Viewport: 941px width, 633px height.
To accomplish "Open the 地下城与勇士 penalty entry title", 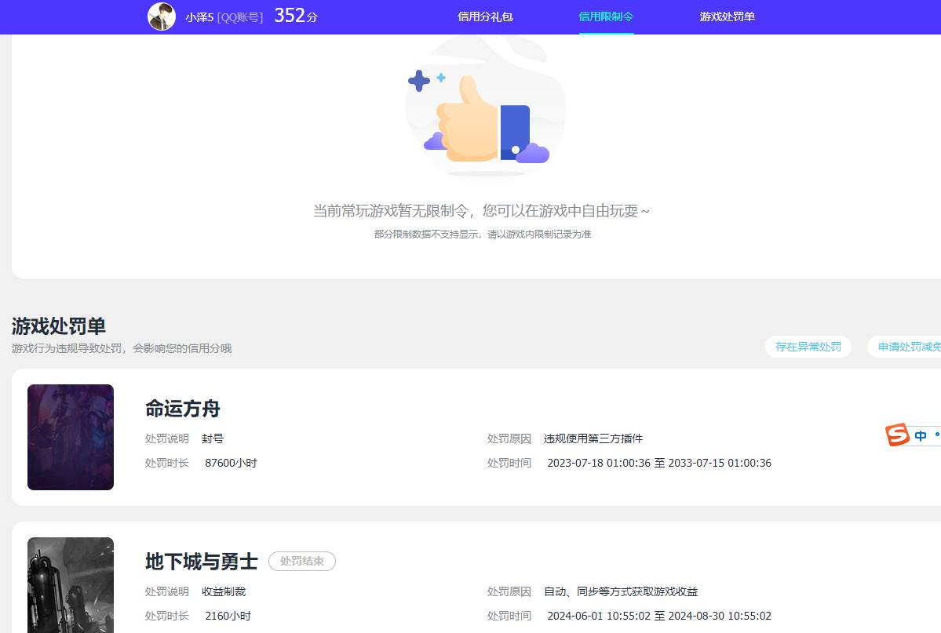I will pyautogui.click(x=199, y=561).
